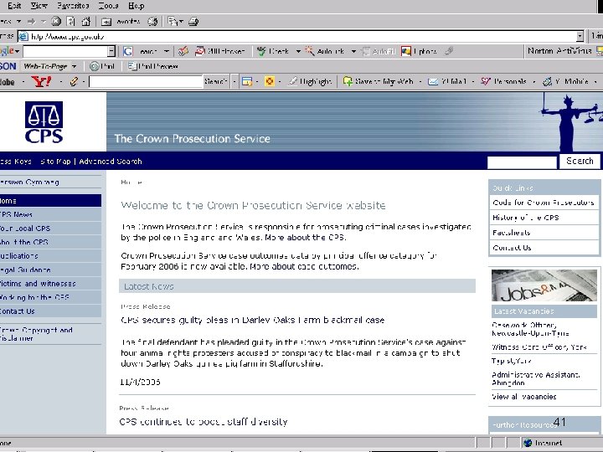Open History of the CPS quick link
603x452 pixels.
[x=526, y=218]
